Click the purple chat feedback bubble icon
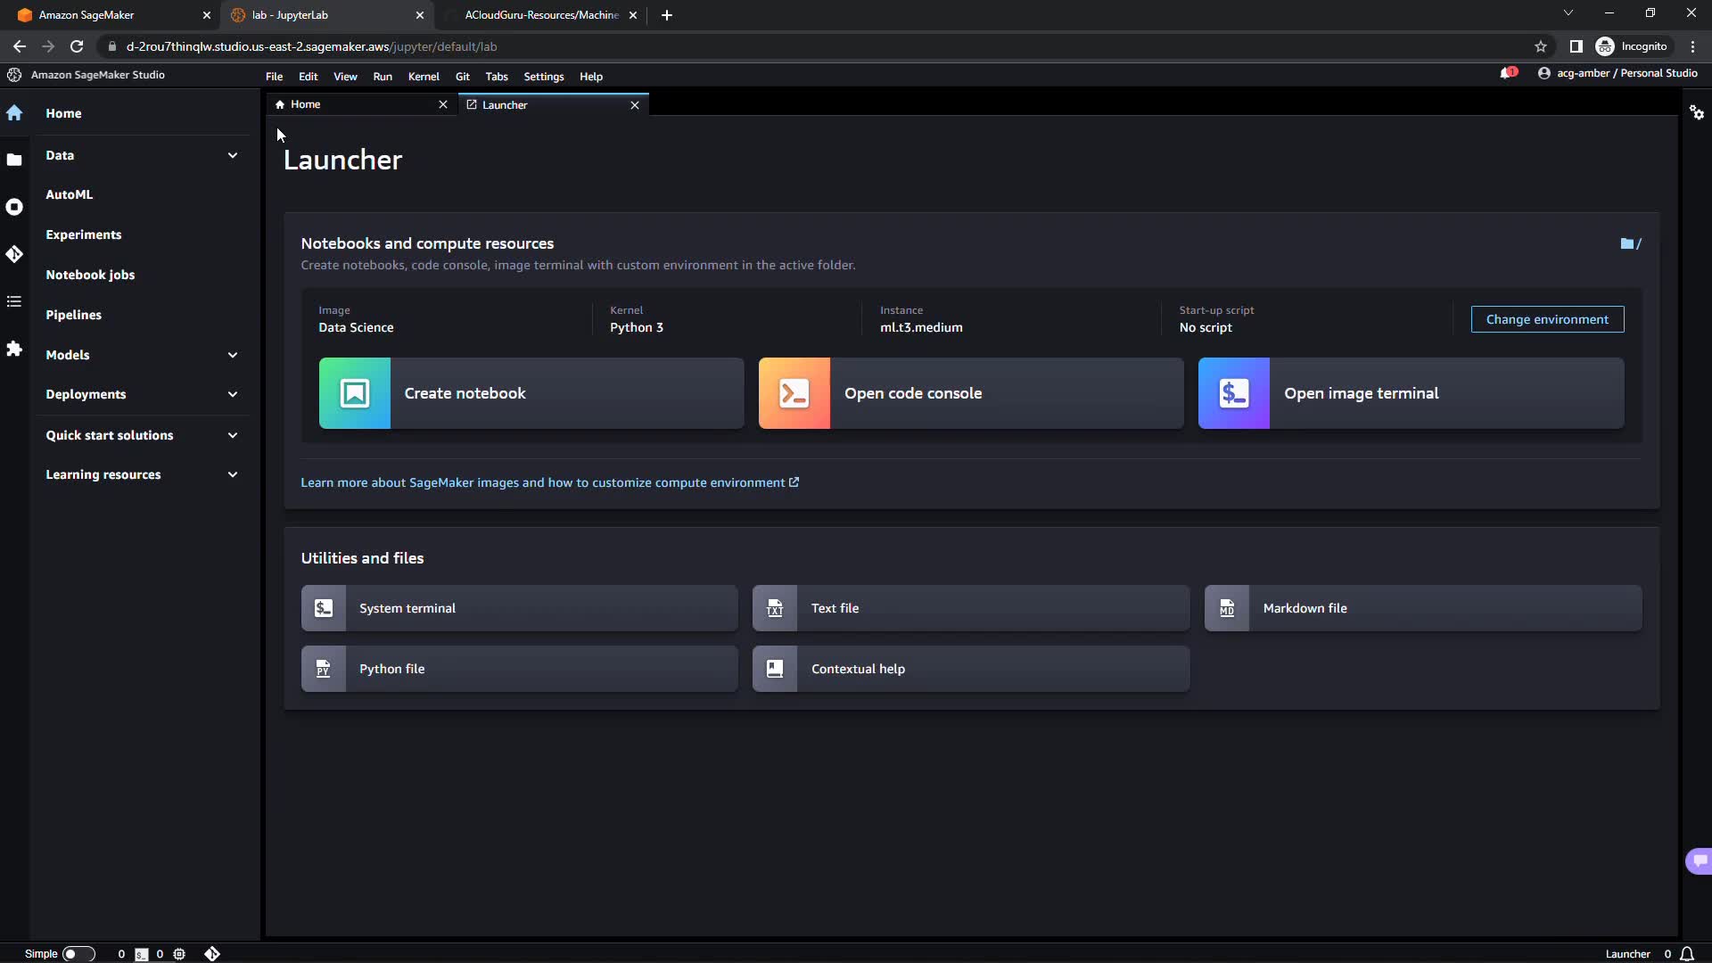Image resolution: width=1712 pixels, height=963 pixels. [x=1699, y=860]
